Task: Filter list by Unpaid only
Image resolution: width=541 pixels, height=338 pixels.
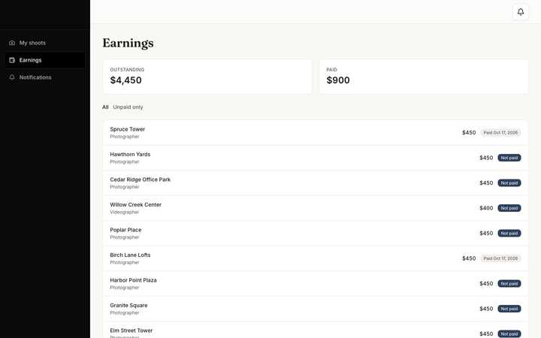Action: tap(128, 107)
